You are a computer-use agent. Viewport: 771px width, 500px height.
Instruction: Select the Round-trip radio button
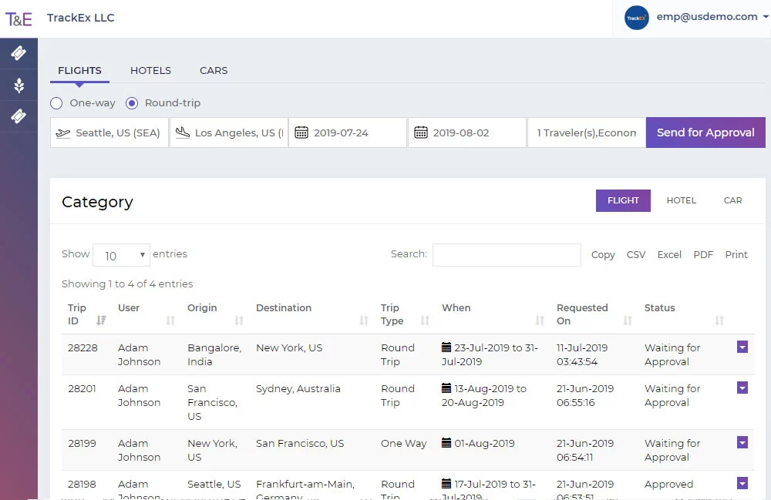132,103
